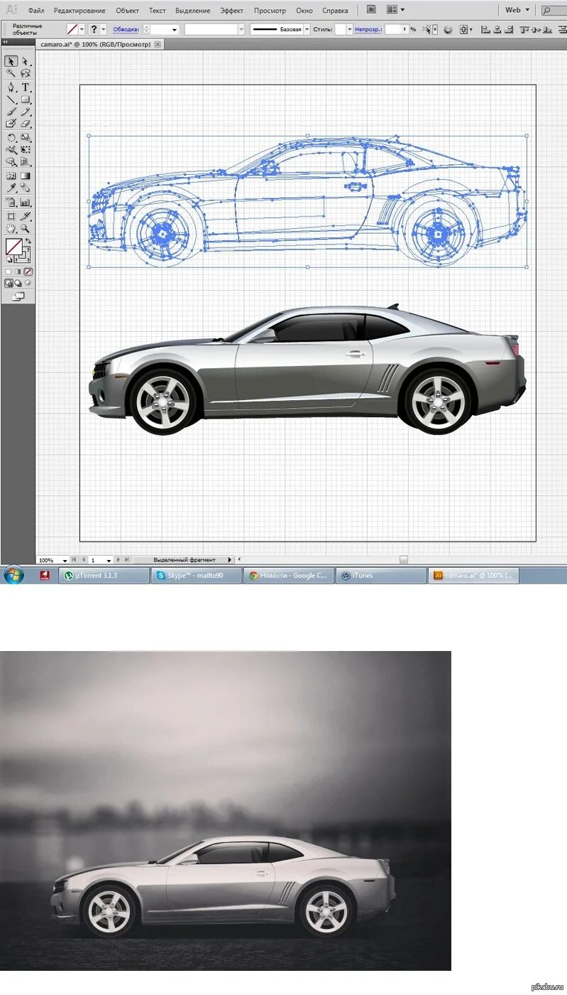Image resolution: width=567 pixels, height=995 pixels.
Task: Select the Perspective Grid tool
Action: pyautogui.click(x=26, y=161)
